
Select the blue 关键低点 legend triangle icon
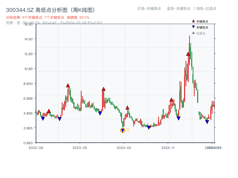(194, 27)
